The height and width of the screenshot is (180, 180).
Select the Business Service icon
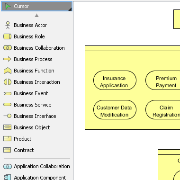[x=8, y=105]
